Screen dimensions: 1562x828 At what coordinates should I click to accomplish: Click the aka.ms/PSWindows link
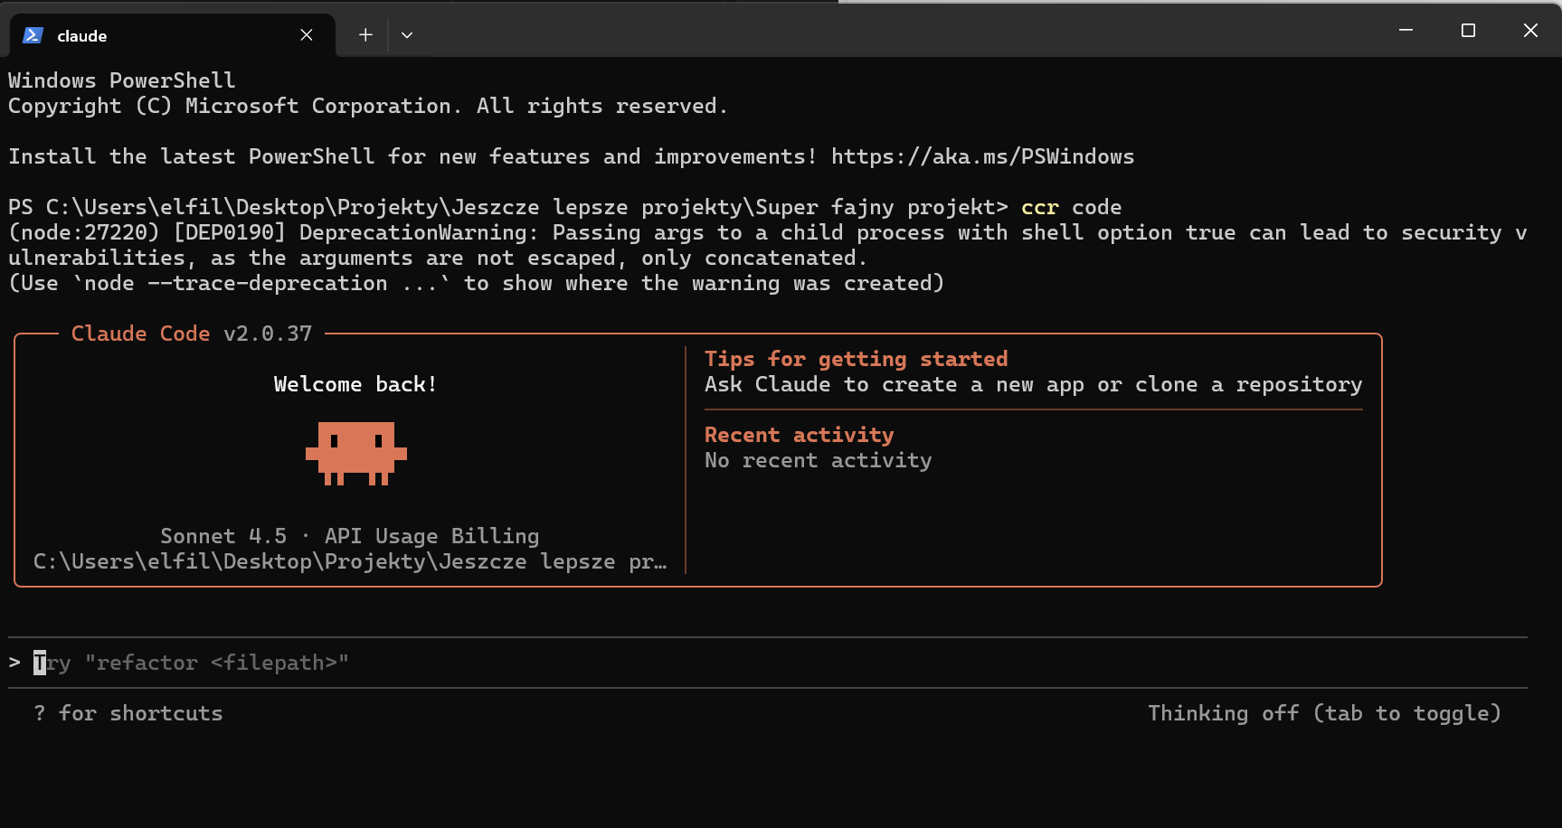pos(982,156)
